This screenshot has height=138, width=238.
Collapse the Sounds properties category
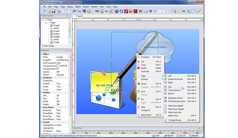click(x=42, y=122)
